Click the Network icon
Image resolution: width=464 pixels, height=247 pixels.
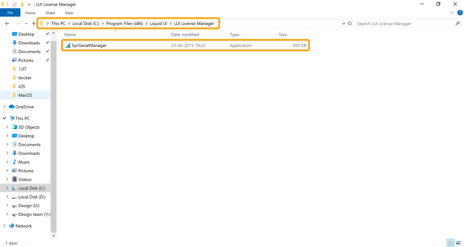pyautogui.click(x=12, y=226)
